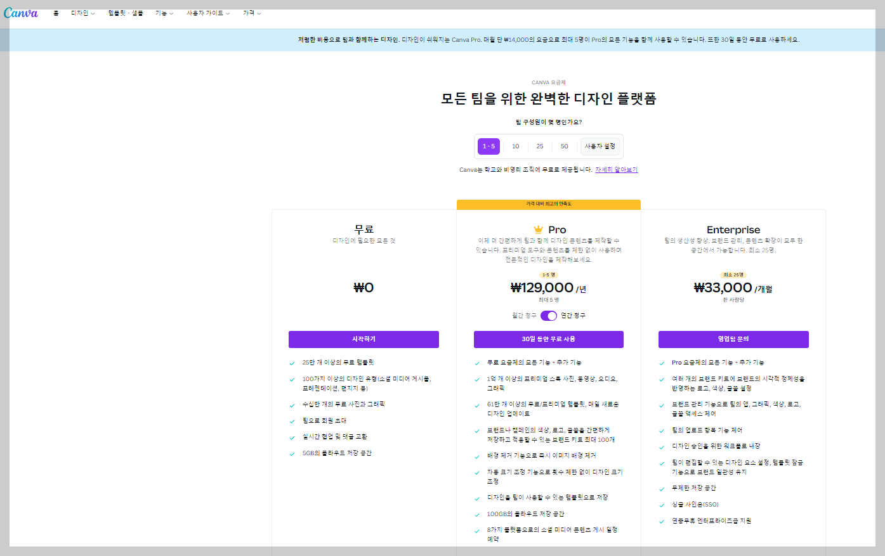Screen dimensions: 885x556
Task: Choose the 사용자 설정 team size option
Action: point(600,146)
